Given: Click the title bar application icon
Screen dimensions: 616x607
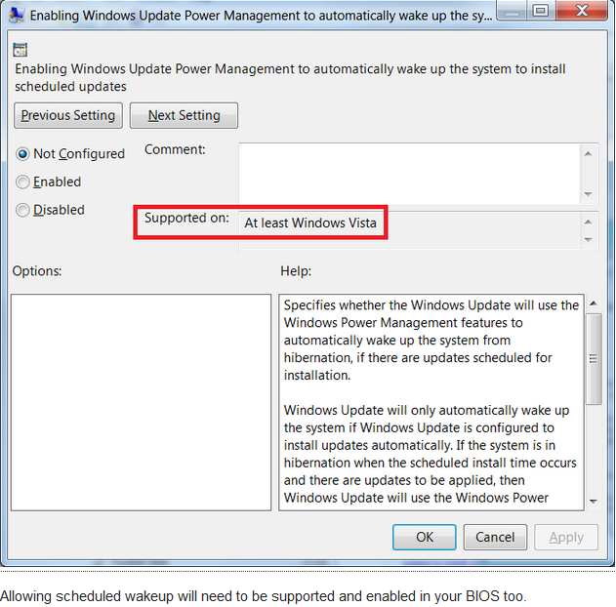Looking at the screenshot, I should (17, 15).
